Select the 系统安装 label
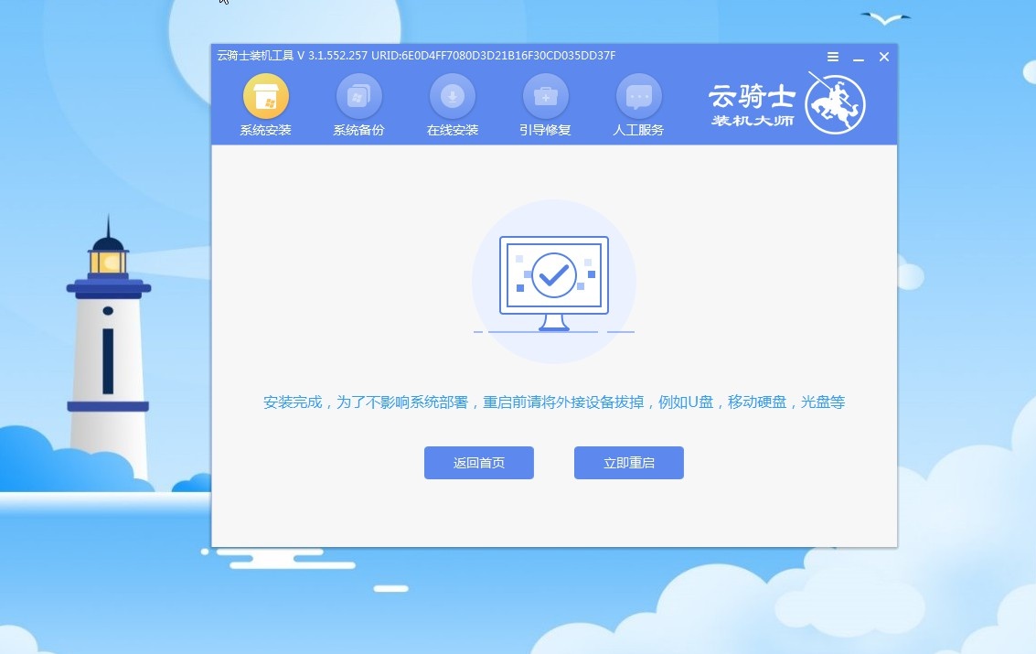This screenshot has height=654, width=1036. (x=265, y=130)
